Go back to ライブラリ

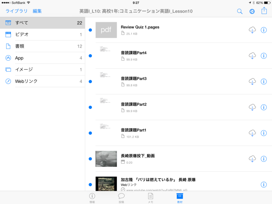coord(16,11)
